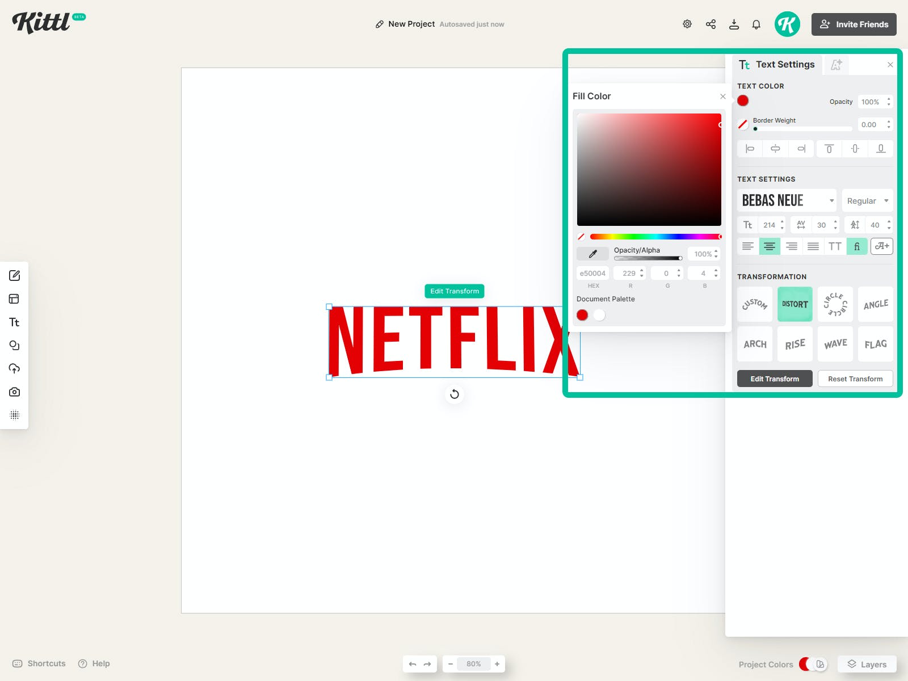This screenshot has width=908, height=681.
Task: Select the Text tool in left sidebar
Action: click(15, 322)
